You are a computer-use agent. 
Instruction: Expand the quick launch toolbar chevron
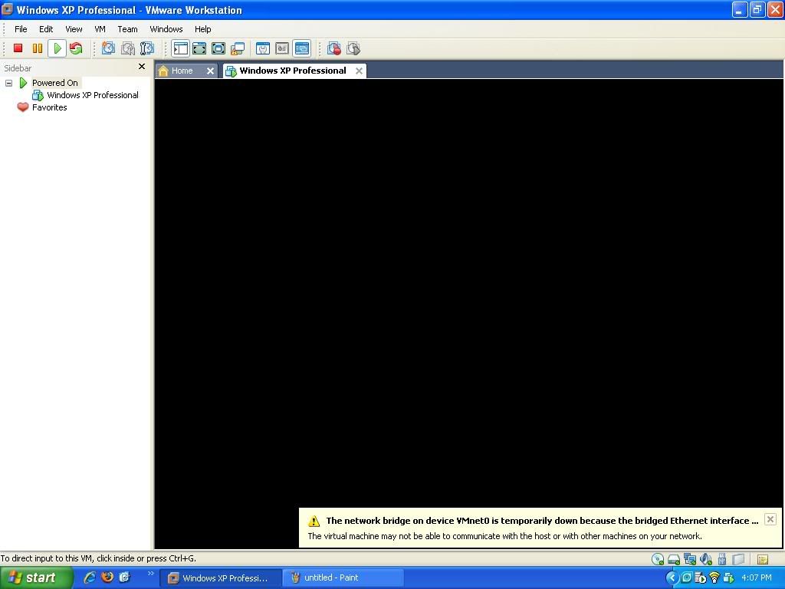(151, 573)
